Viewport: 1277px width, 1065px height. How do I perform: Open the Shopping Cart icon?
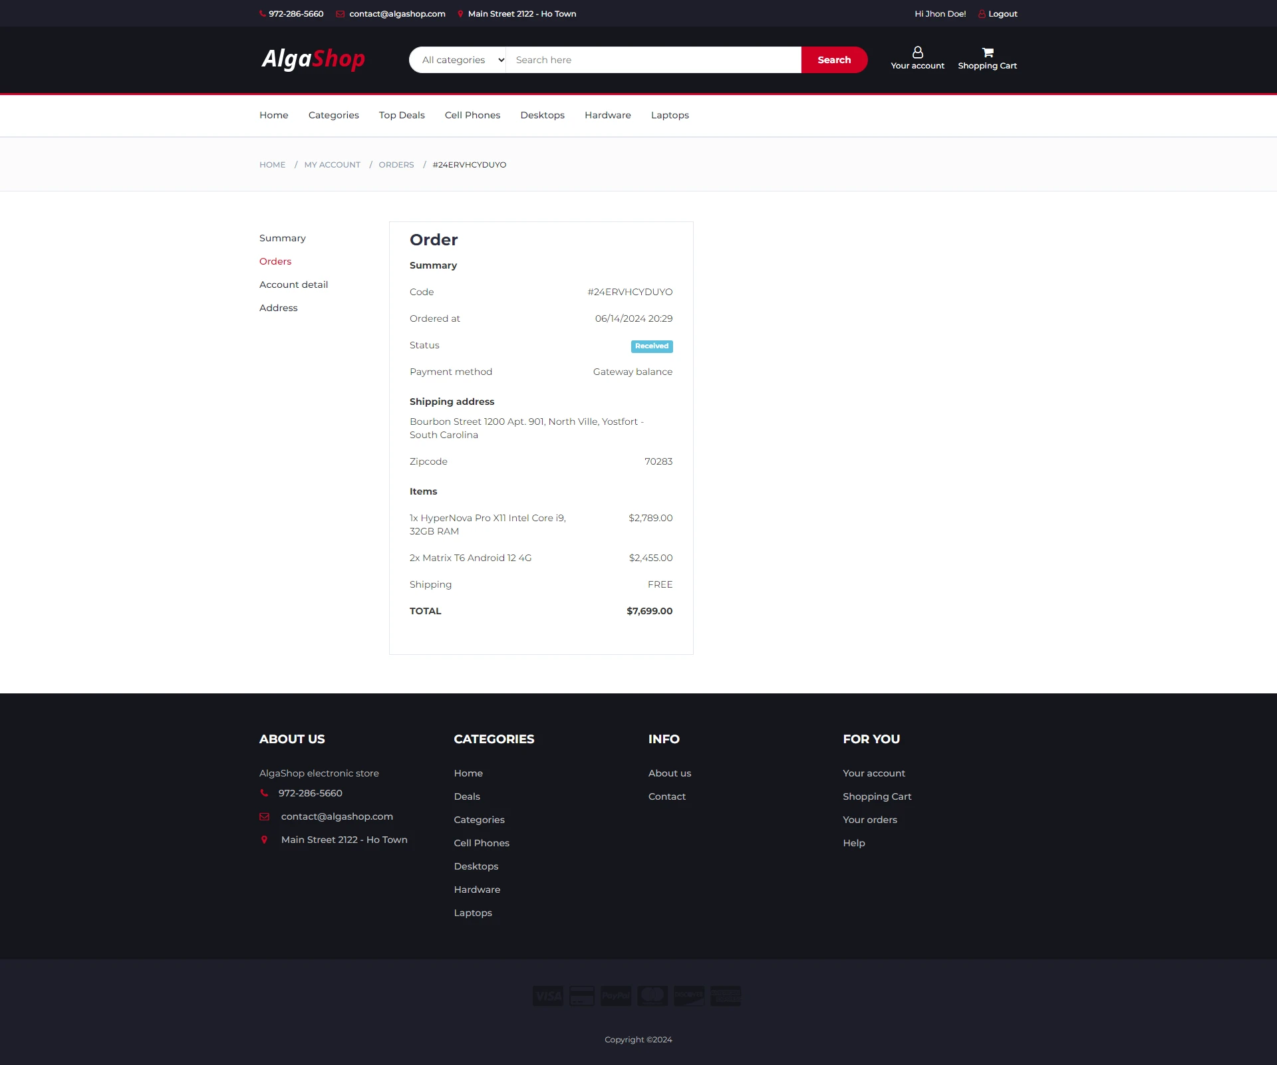tap(987, 53)
